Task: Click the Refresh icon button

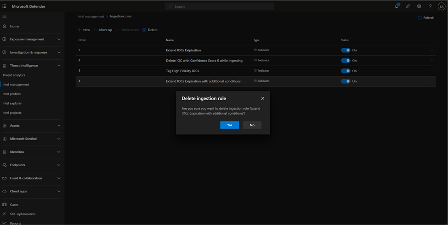Action: 426,18
